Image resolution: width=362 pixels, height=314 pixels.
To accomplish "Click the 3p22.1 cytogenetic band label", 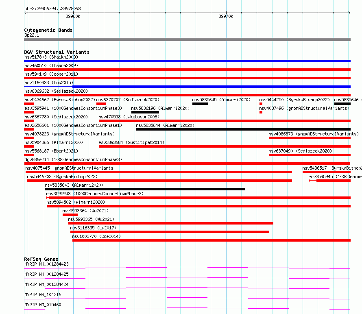I will (32, 35).
